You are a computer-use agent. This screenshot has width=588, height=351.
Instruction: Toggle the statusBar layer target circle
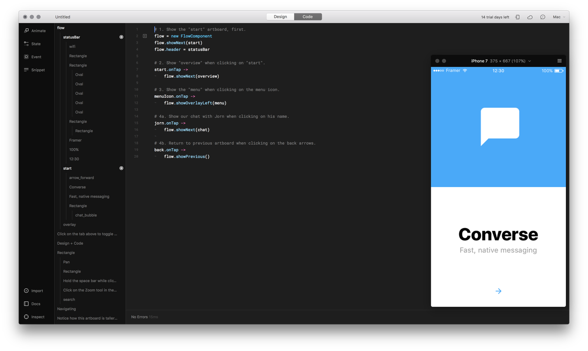point(122,37)
